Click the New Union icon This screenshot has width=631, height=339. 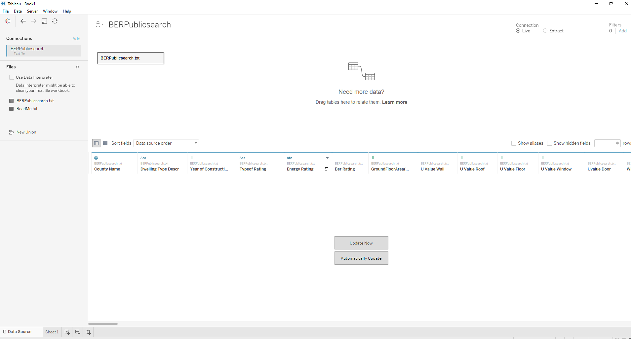tap(12, 132)
